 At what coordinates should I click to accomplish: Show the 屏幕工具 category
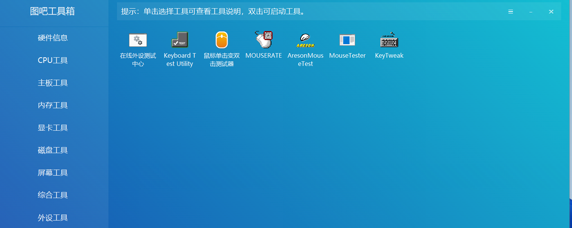tap(53, 173)
